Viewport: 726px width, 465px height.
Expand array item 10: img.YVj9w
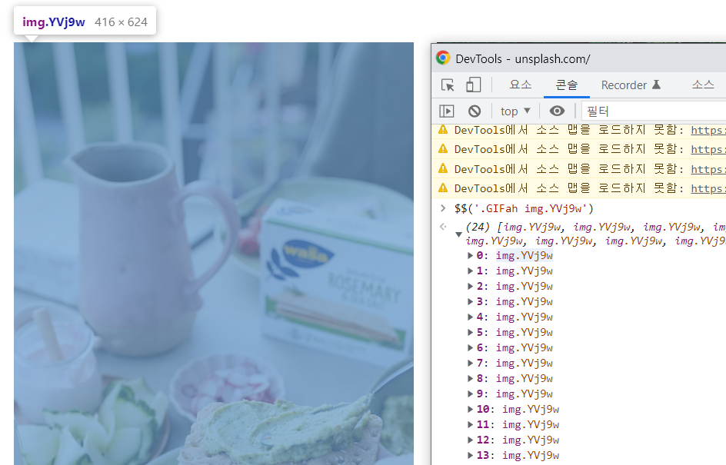pyautogui.click(x=470, y=409)
